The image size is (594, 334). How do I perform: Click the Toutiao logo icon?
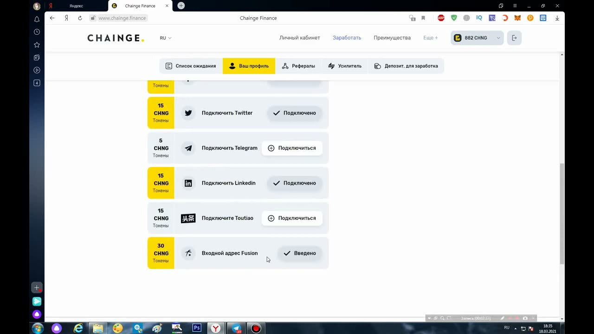pyautogui.click(x=188, y=218)
